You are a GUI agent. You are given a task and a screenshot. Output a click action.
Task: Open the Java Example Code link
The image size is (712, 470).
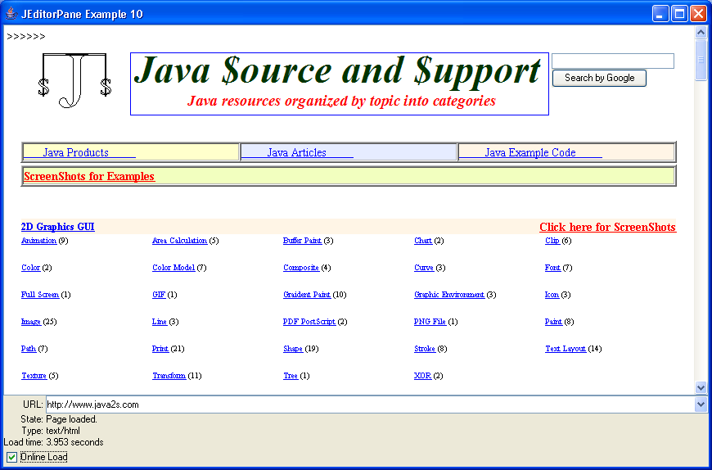tap(530, 152)
